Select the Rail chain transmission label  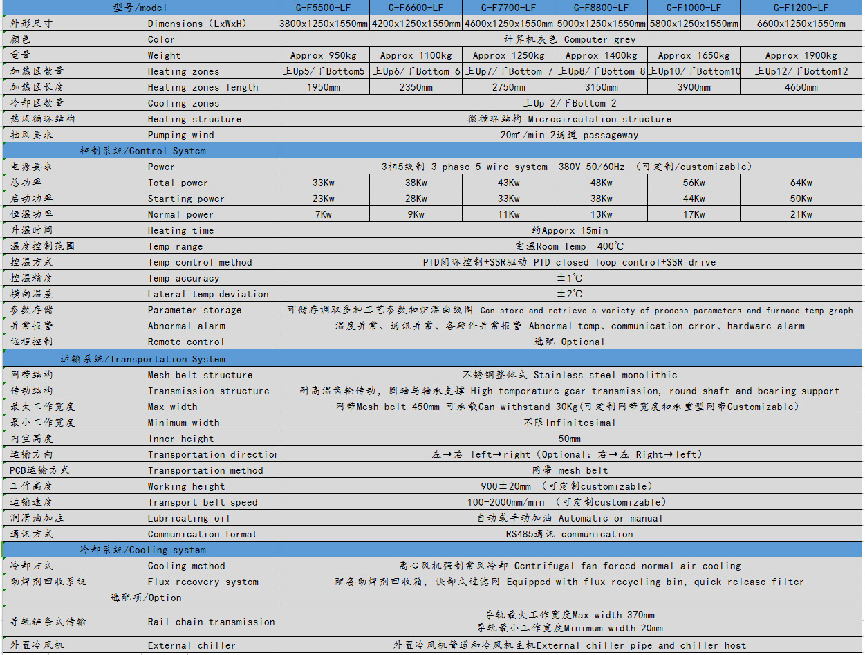coord(211,622)
